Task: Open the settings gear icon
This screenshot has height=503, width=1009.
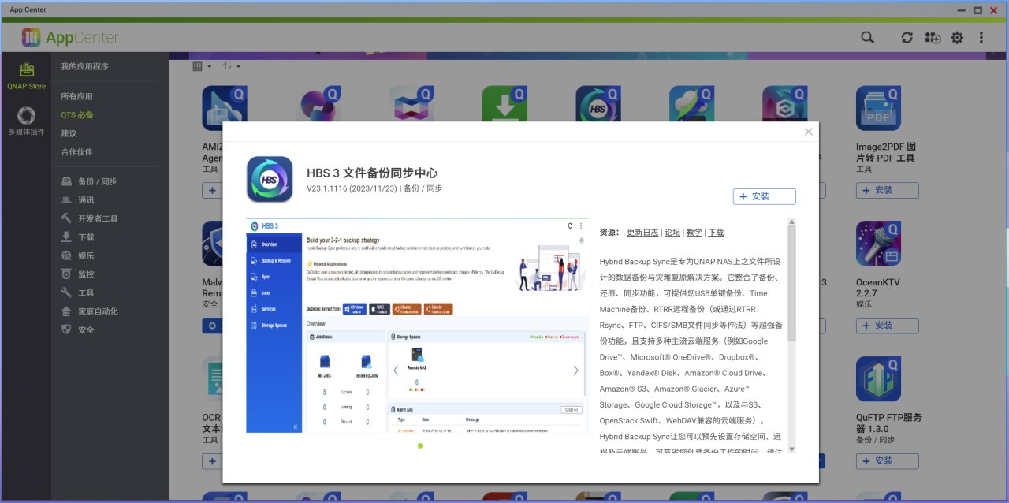Action: pyautogui.click(x=957, y=37)
